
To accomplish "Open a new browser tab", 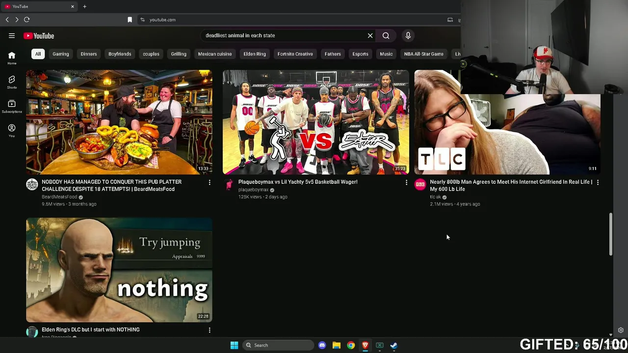I will [x=84, y=6].
